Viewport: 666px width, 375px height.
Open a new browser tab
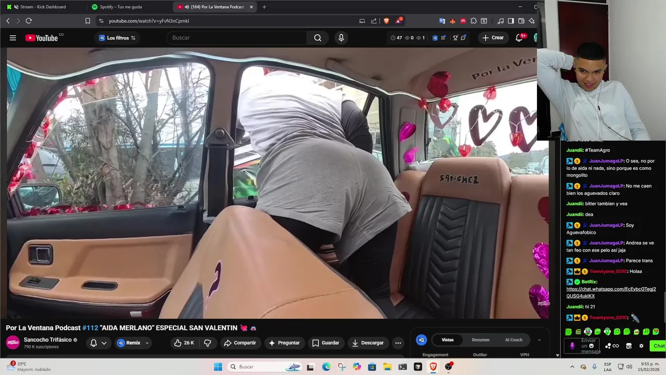point(264,7)
